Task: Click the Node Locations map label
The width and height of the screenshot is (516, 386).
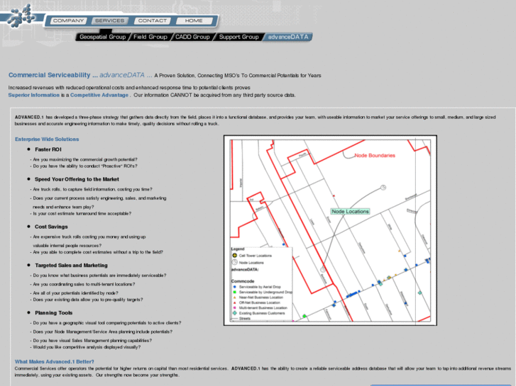Action: [x=350, y=212]
